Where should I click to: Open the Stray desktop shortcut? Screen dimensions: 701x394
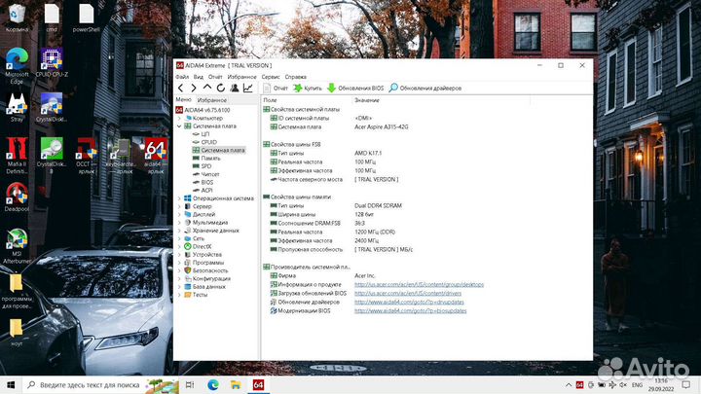pos(17,108)
